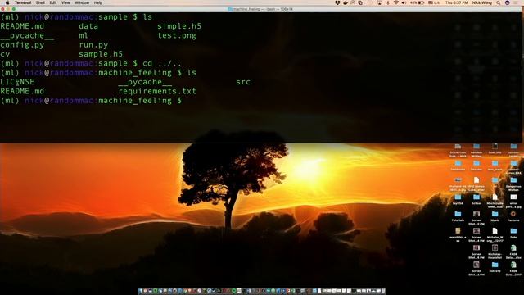Click the Dropbox menu bar icon
This screenshot has height=295, width=524.
(337, 2)
